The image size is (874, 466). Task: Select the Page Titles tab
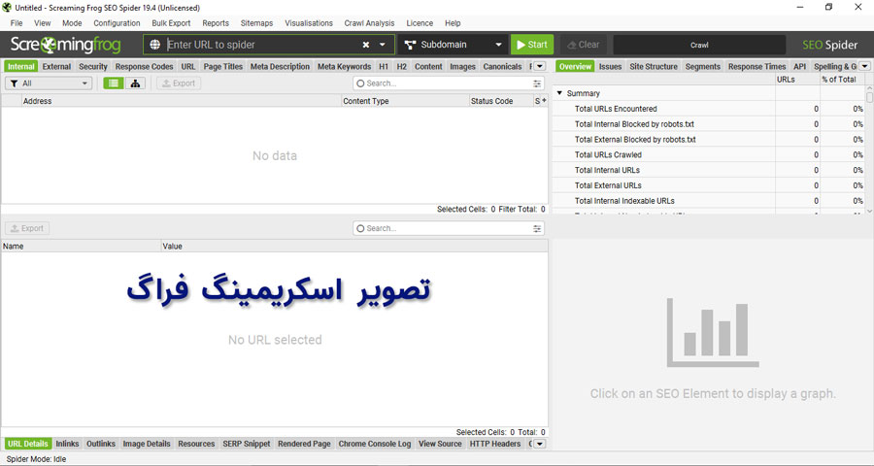[223, 66]
